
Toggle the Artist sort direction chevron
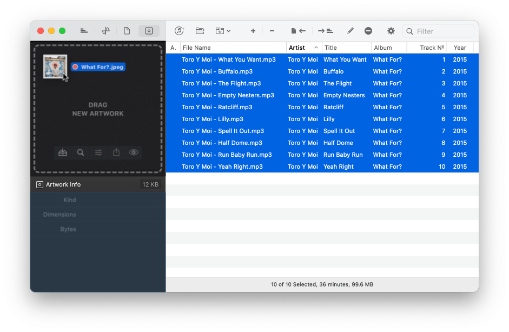coord(316,48)
